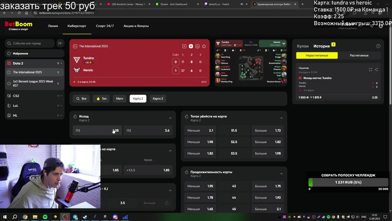The width and height of the screenshot is (392, 221).
Task: Collapse the handicap на карте section
Action: pos(170,151)
